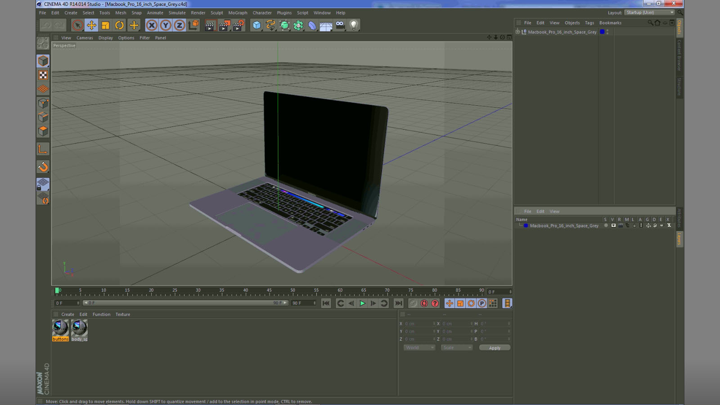Screen dimensions: 720x405
Task: Open the Plugins menu
Action: tap(284, 13)
